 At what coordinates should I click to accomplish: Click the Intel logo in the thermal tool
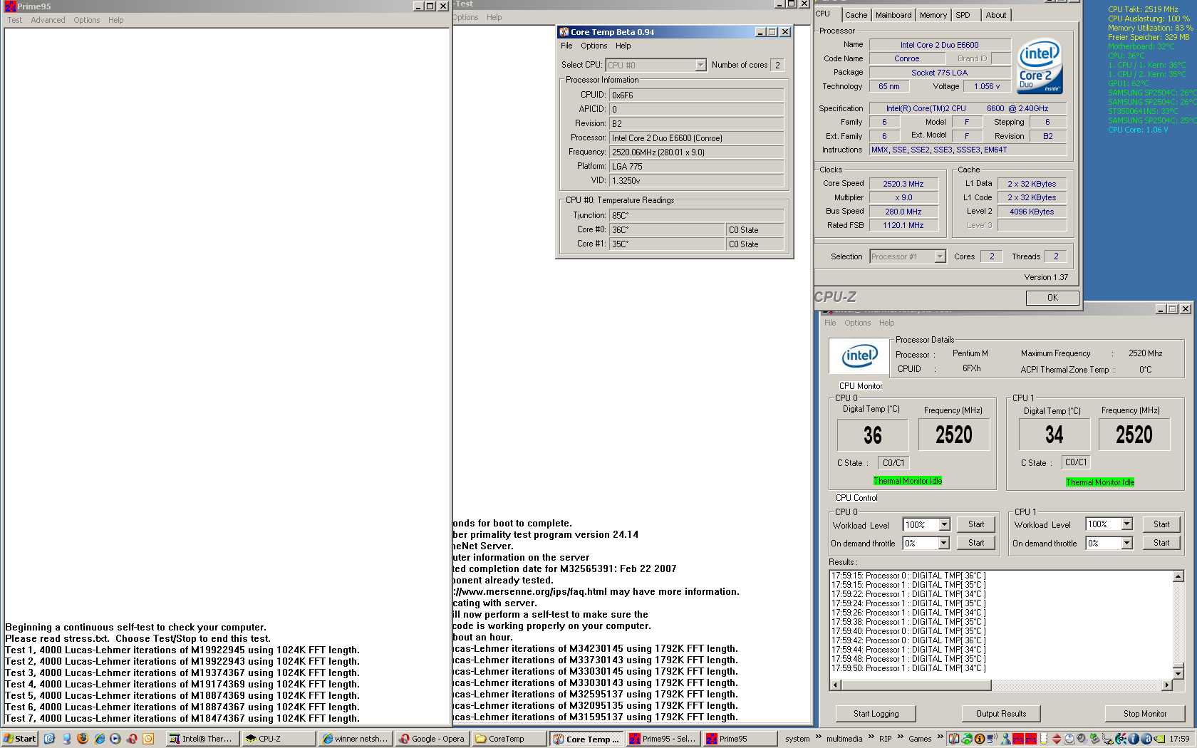click(x=859, y=356)
